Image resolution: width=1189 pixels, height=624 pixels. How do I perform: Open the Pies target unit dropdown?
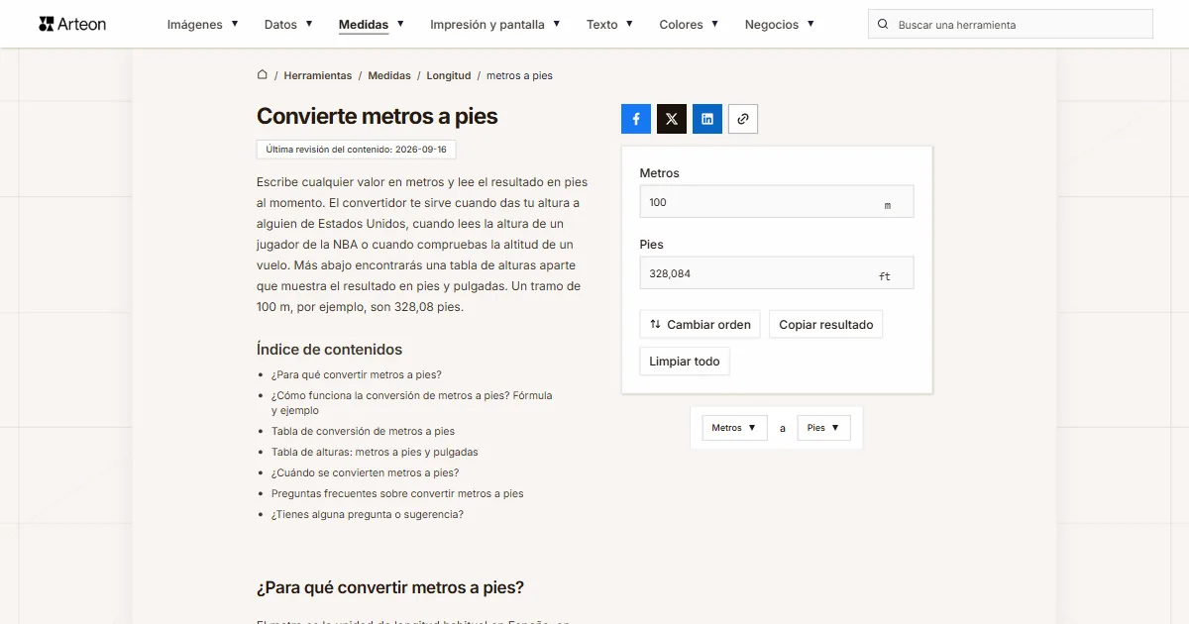pyautogui.click(x=823, y=428)
